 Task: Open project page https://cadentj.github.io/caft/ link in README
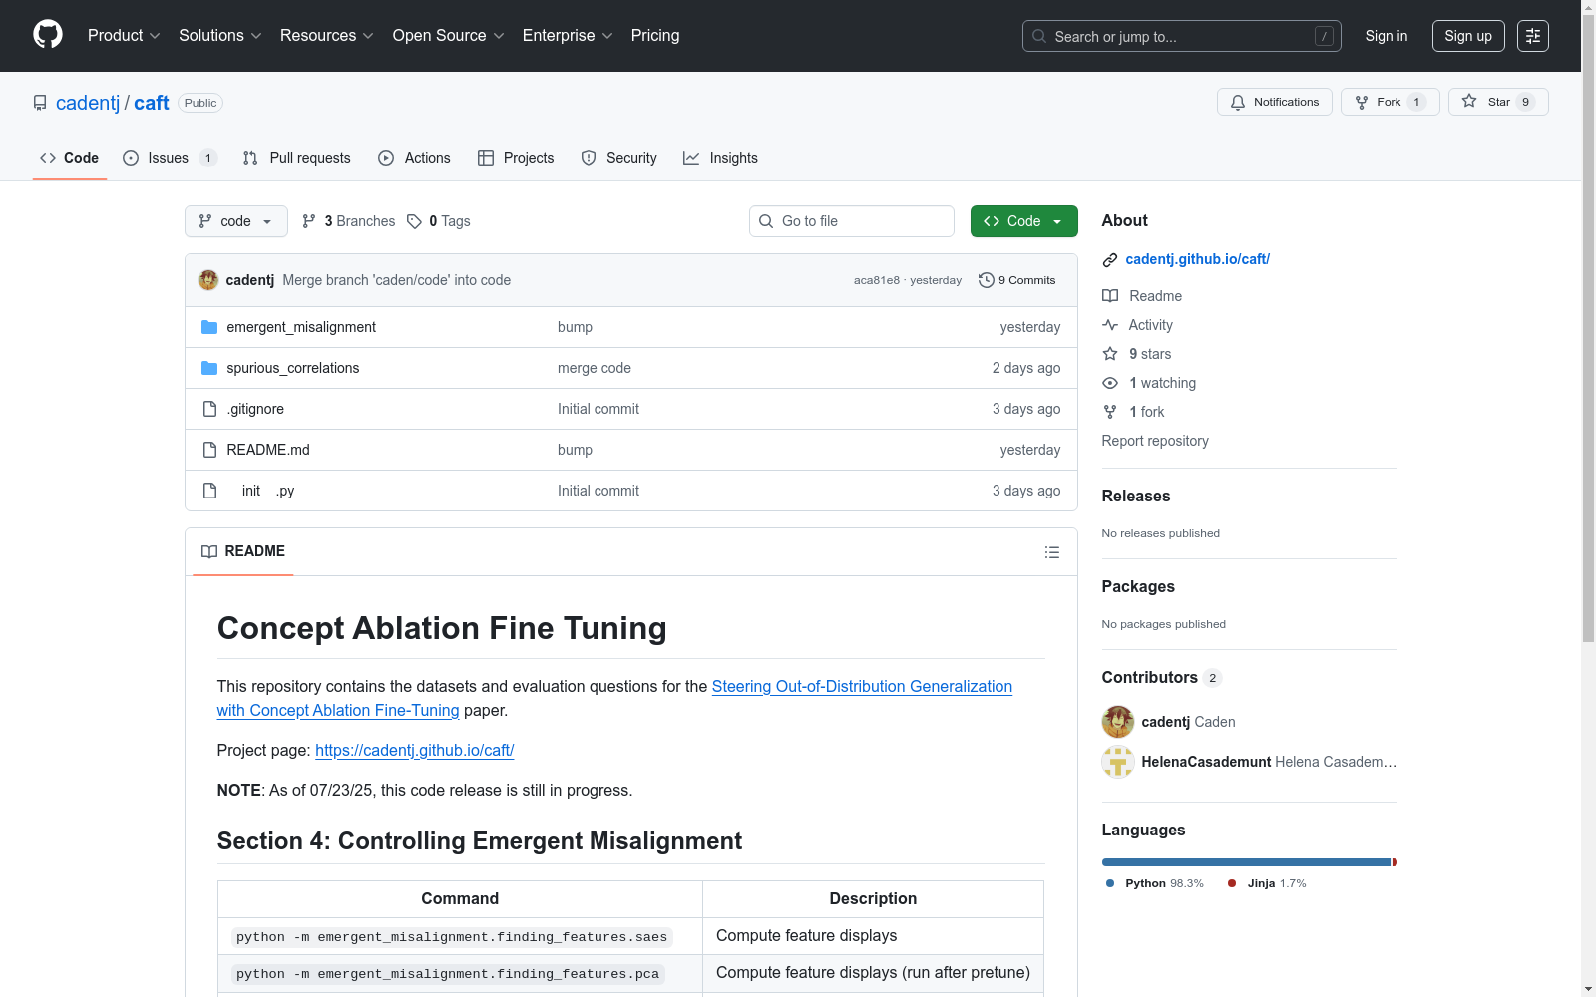click(x=415, y=750)
